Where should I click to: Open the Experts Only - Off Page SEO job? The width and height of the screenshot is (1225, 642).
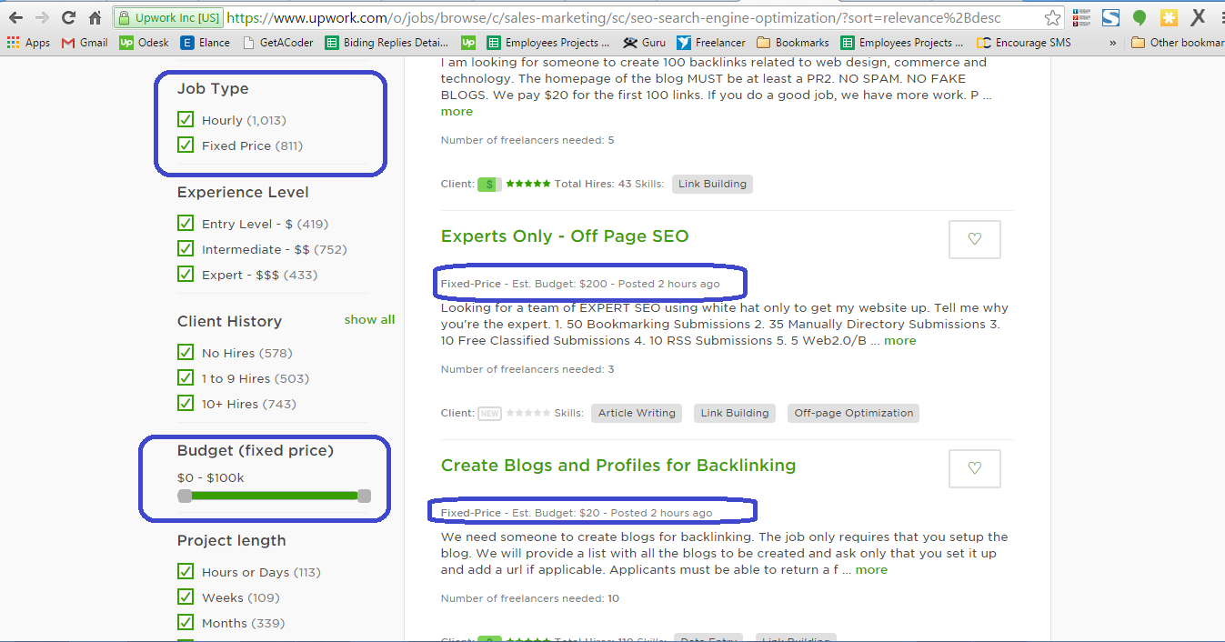point(565,236)
